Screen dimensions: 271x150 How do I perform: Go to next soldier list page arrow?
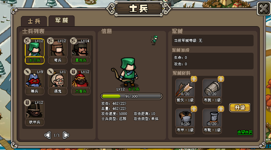click(66, 135)
